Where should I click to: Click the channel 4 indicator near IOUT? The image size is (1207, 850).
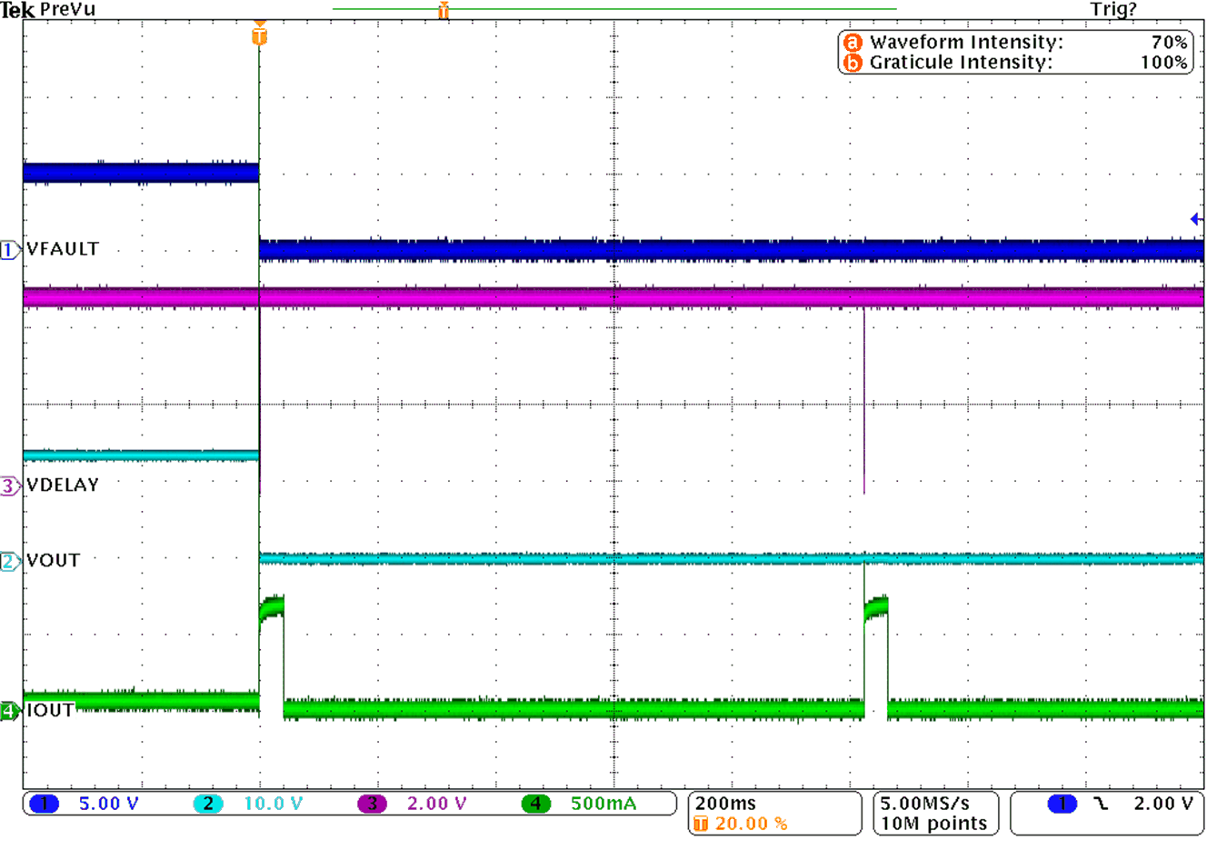point(7,713)
